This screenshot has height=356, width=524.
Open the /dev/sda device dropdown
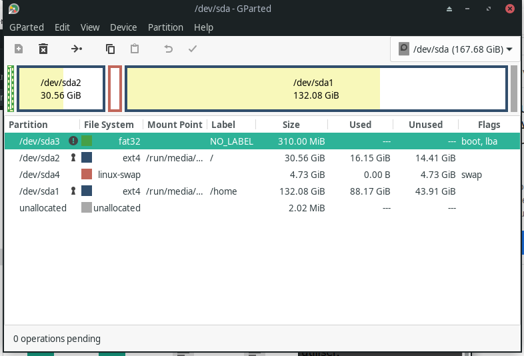[x=455, y=49]
